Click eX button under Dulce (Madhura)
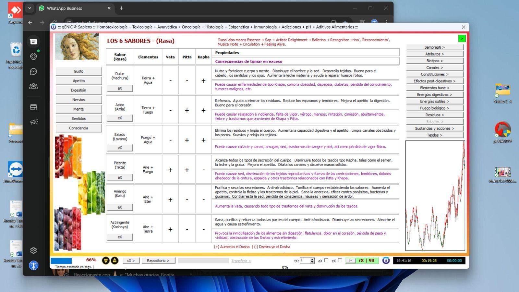Screen dimensions: 519x292 120,88
